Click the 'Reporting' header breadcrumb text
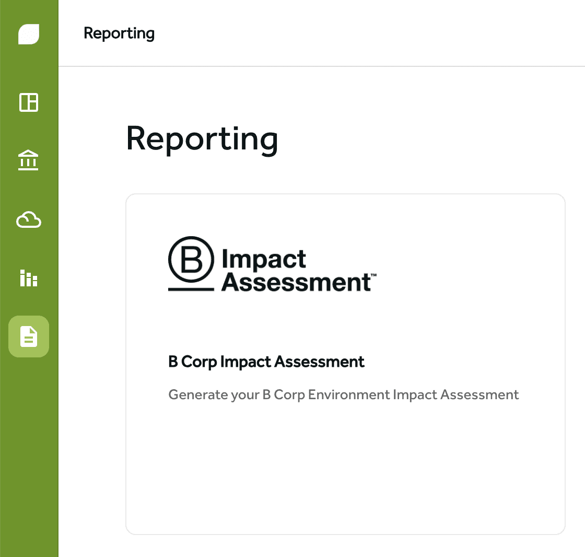 119,33
